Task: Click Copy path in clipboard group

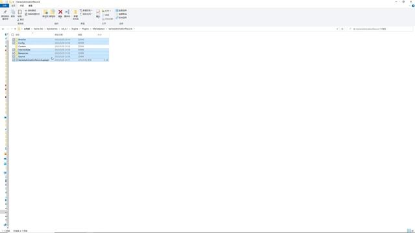Action: pyautogui.click(x=30, y=10)
